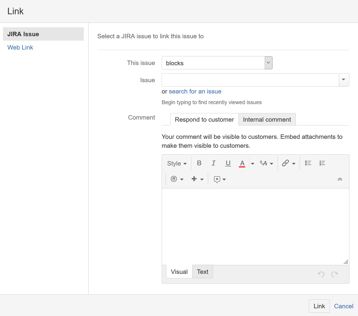Switch to the Web Link section
This screenshot has width=358, height=316.
pyautogui.click(x=20, y=47)
